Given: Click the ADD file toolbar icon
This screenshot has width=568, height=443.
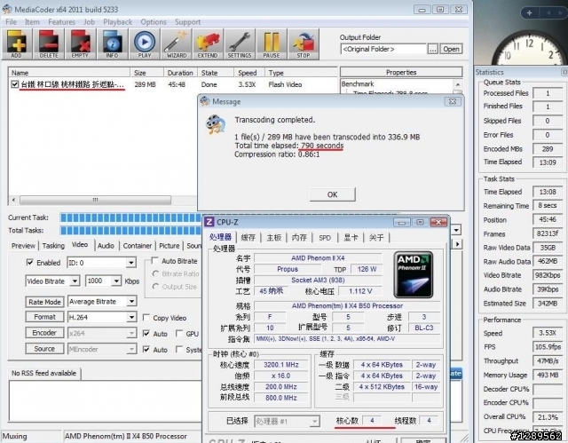Looking at the screenshot, I should [x=17, y=44].
